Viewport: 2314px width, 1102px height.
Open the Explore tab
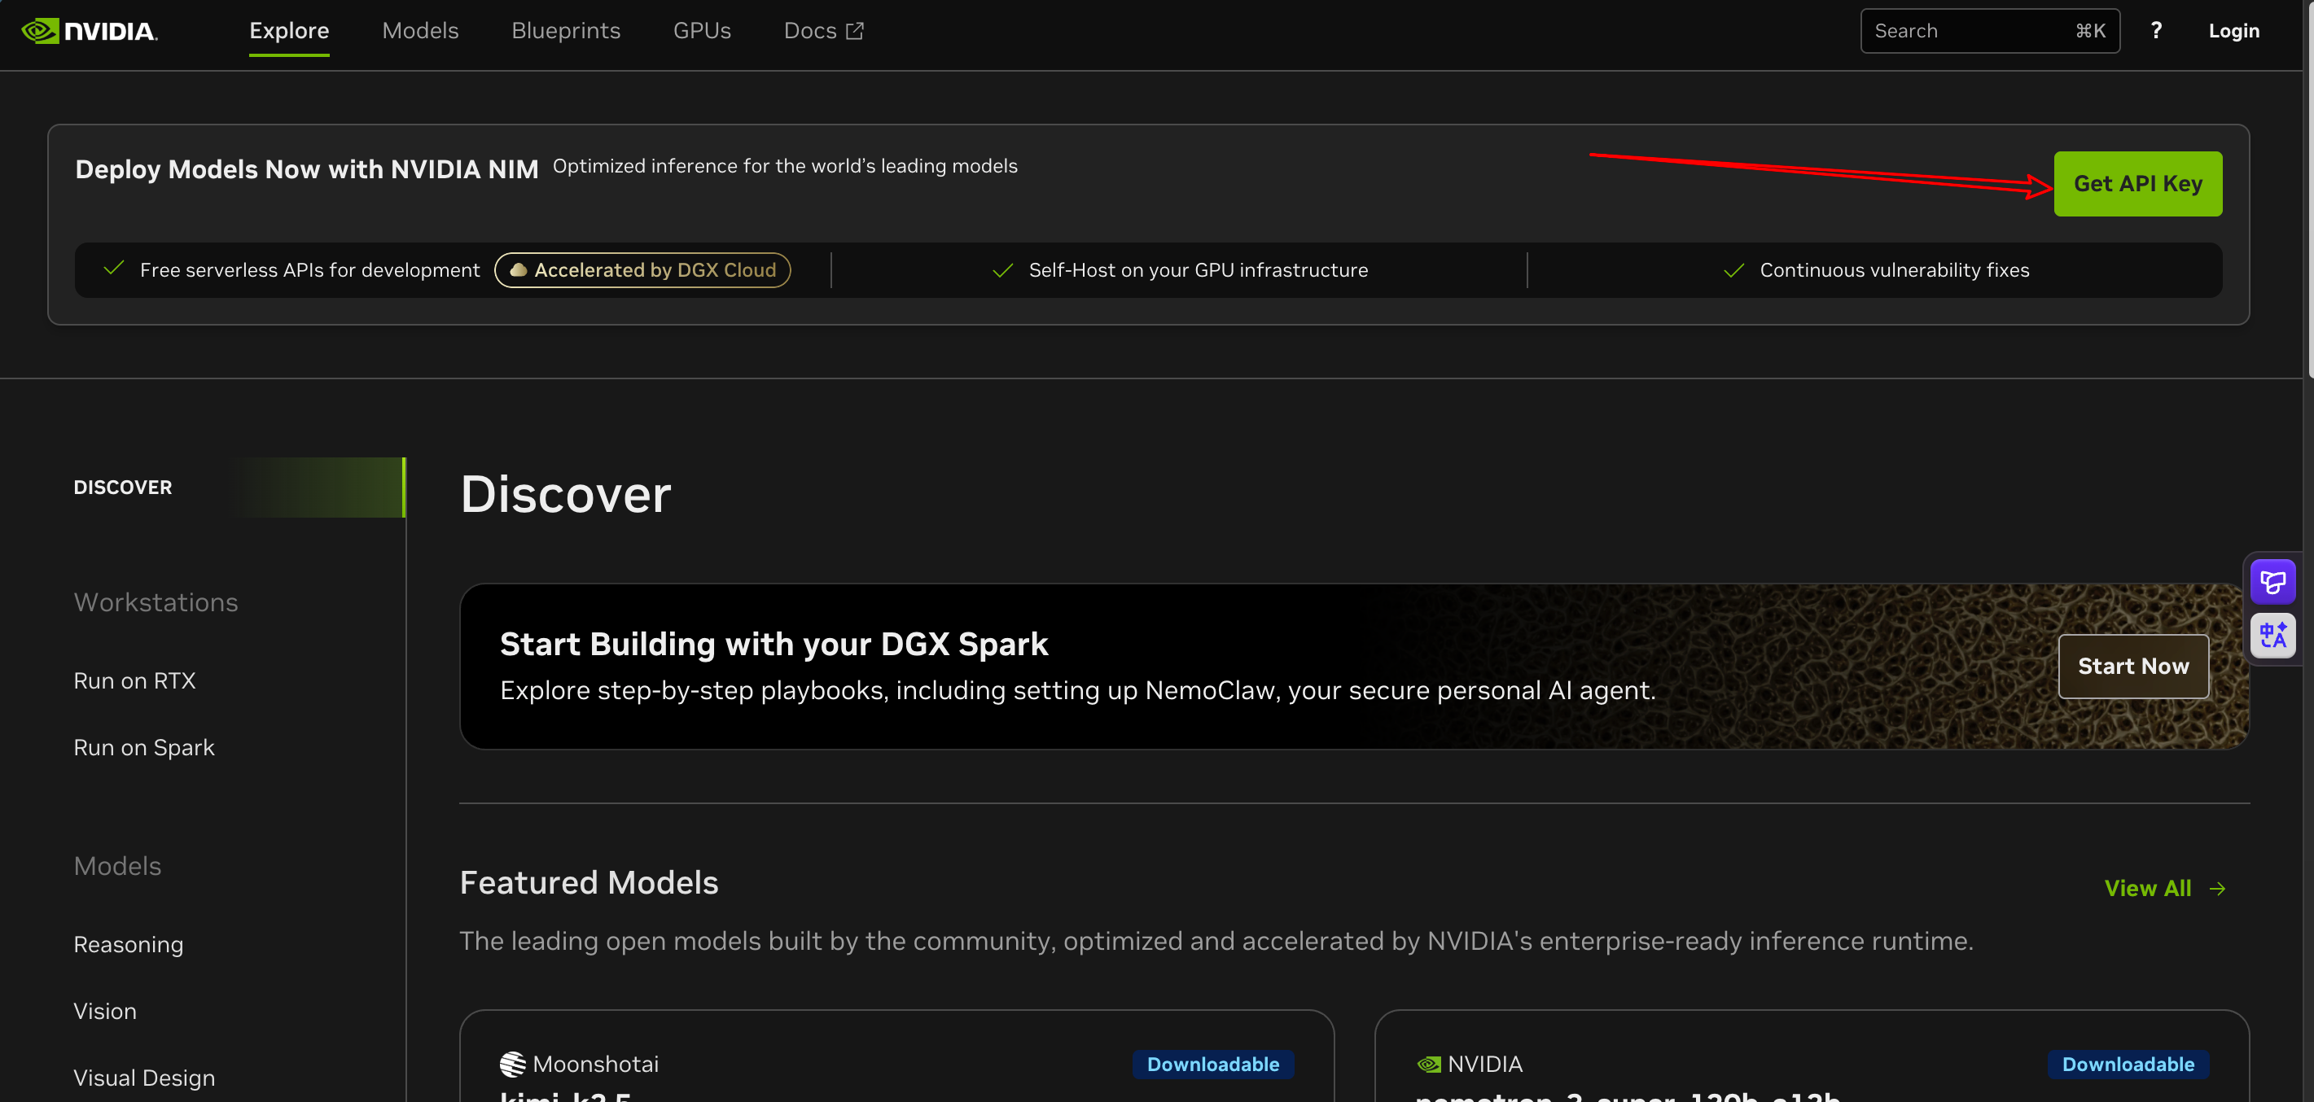coord(289,31)
